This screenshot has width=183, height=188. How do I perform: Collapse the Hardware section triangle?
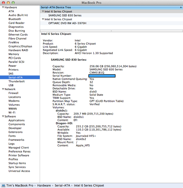click(x=3, y=7)
